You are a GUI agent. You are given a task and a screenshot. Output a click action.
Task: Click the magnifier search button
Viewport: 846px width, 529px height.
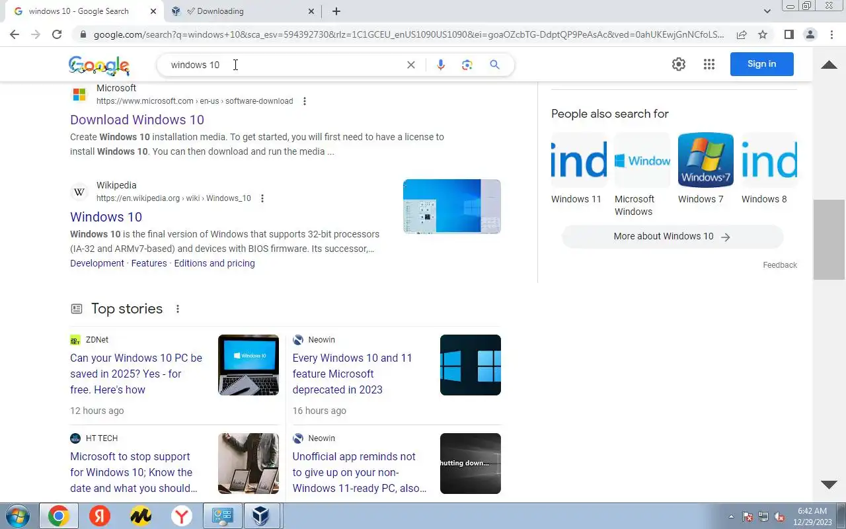click(494, 65)
